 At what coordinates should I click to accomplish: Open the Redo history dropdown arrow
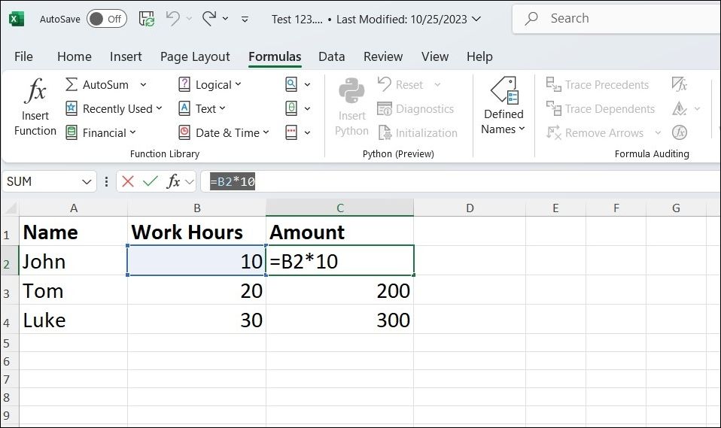225,19
